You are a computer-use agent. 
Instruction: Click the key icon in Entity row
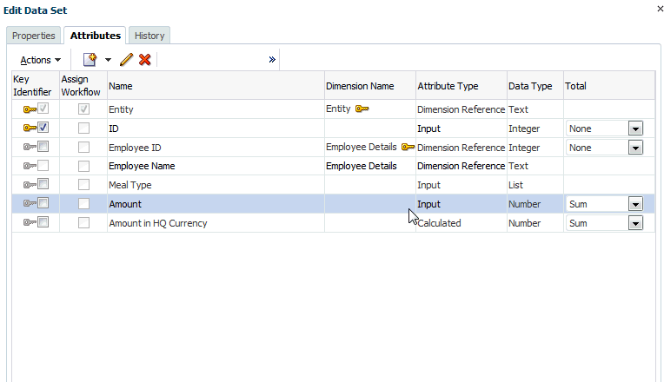click(x=30, y=109)
